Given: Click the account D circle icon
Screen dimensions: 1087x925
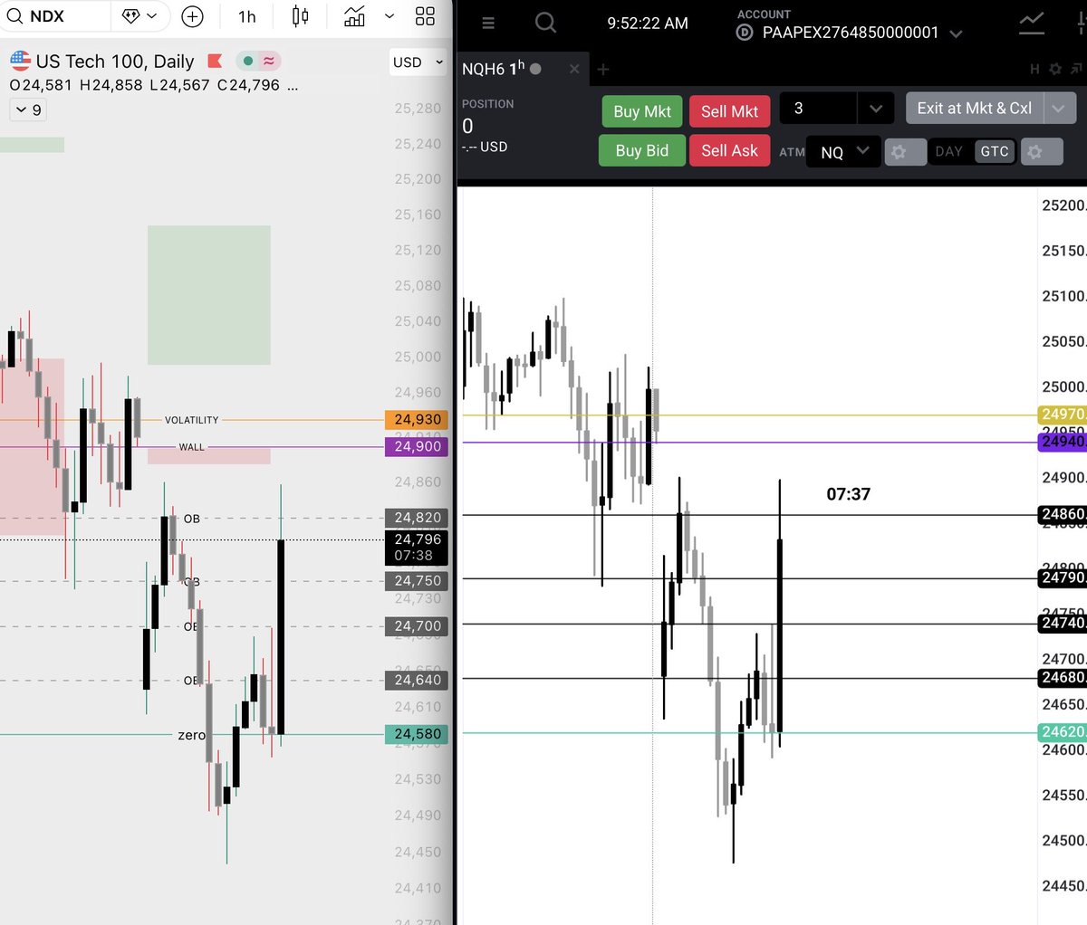Looking at the screenshot, I should [745, 33].
